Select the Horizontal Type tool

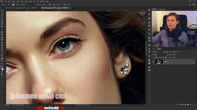pos(2,50)
